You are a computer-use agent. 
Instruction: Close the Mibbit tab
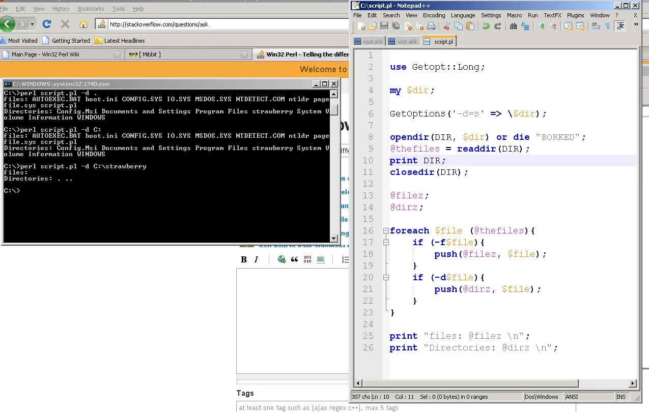click(x=244, y=54)
